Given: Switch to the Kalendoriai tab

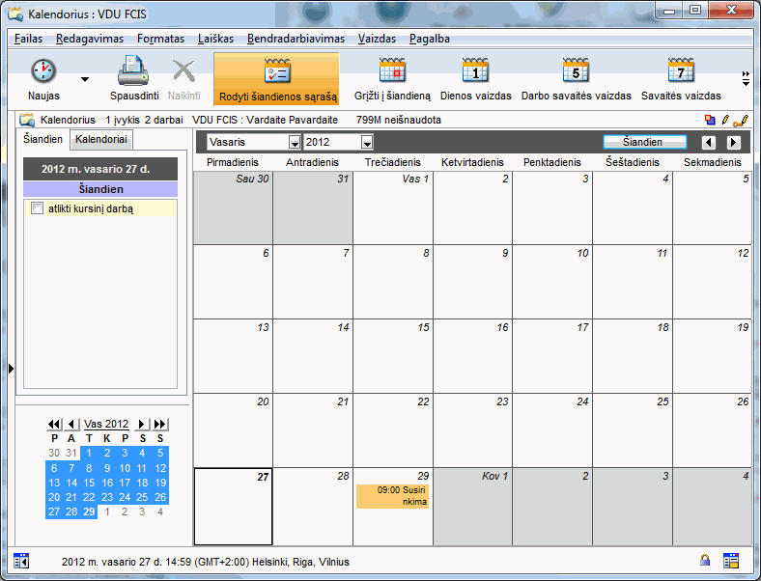Looking at the screenshot, I should [100, 140].
